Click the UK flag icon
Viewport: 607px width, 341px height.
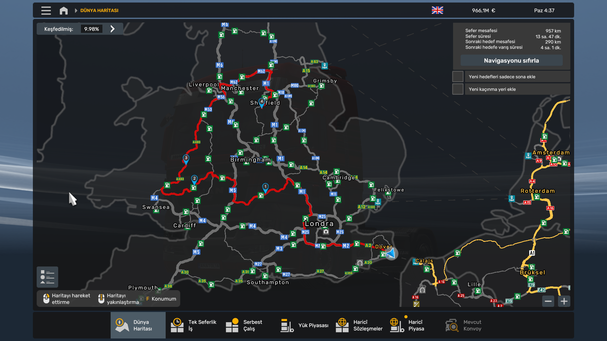click(x=437, y=10)
